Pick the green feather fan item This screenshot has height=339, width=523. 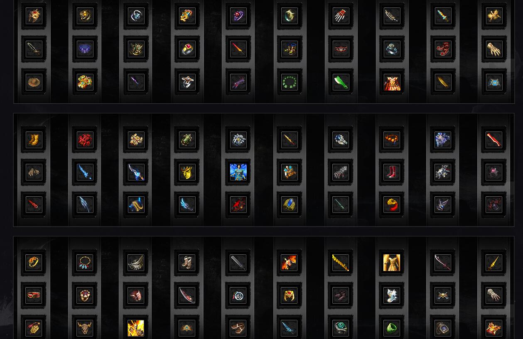click(341, 82)
